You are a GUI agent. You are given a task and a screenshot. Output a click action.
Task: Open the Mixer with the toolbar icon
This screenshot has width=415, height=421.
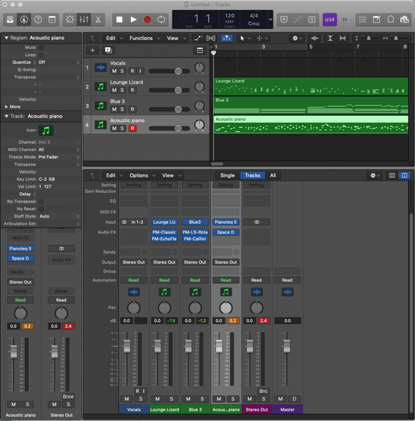click(x=84, y=20)
